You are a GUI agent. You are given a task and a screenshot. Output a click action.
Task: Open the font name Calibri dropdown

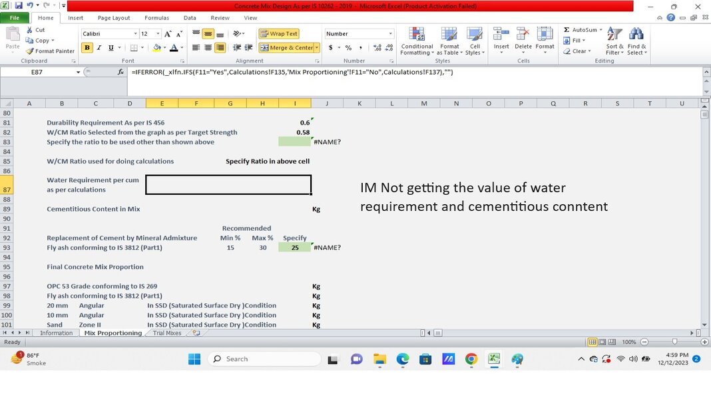click(x=135, y=34)
